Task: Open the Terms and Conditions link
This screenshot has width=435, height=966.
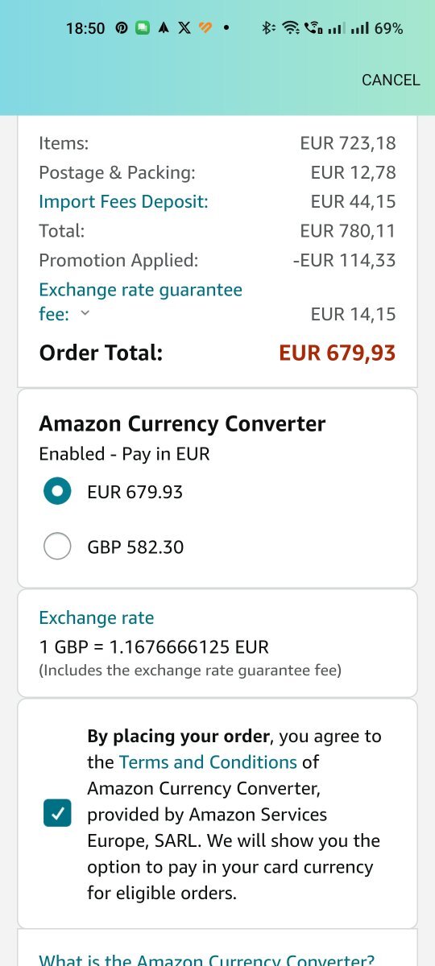Action: [x=208, y=762]
